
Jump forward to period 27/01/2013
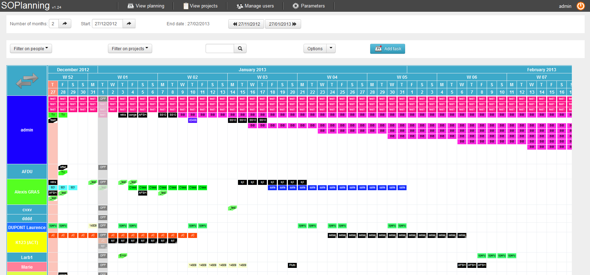pos(283,24)
